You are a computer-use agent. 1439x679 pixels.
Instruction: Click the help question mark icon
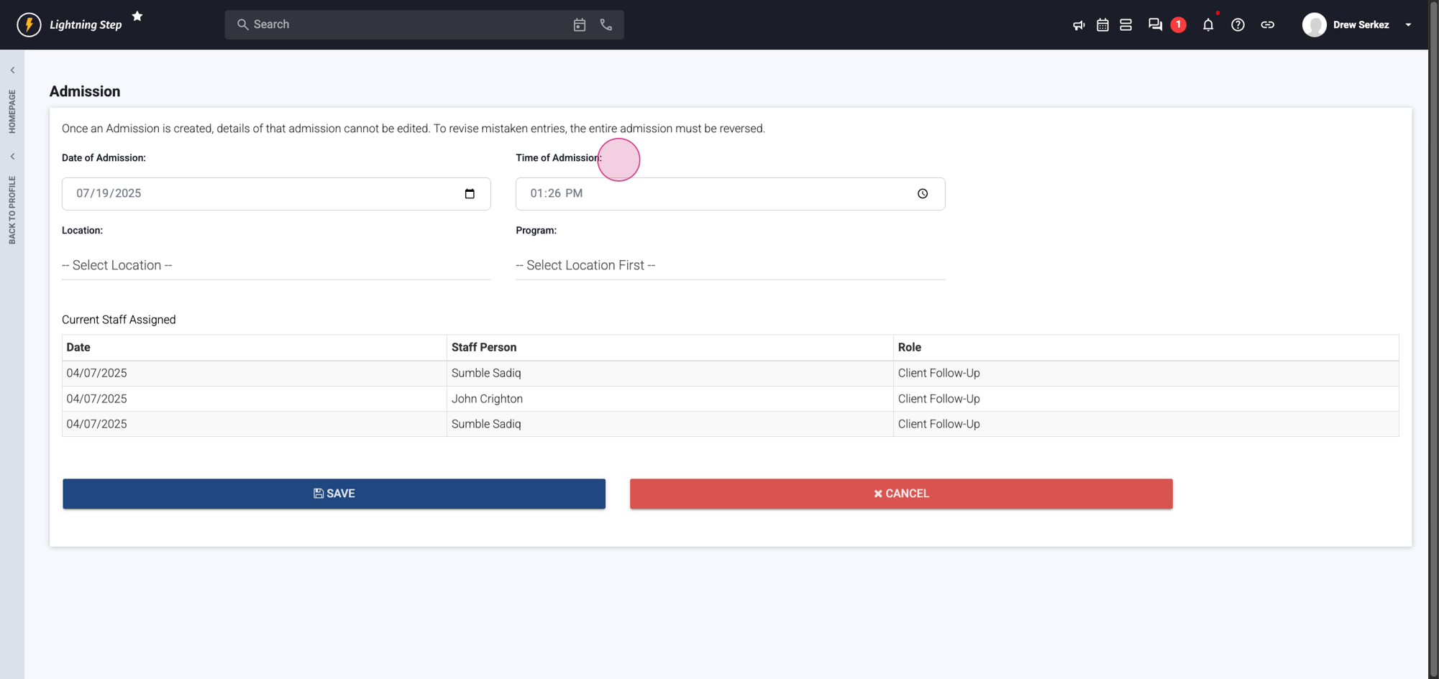[1237, 25]
